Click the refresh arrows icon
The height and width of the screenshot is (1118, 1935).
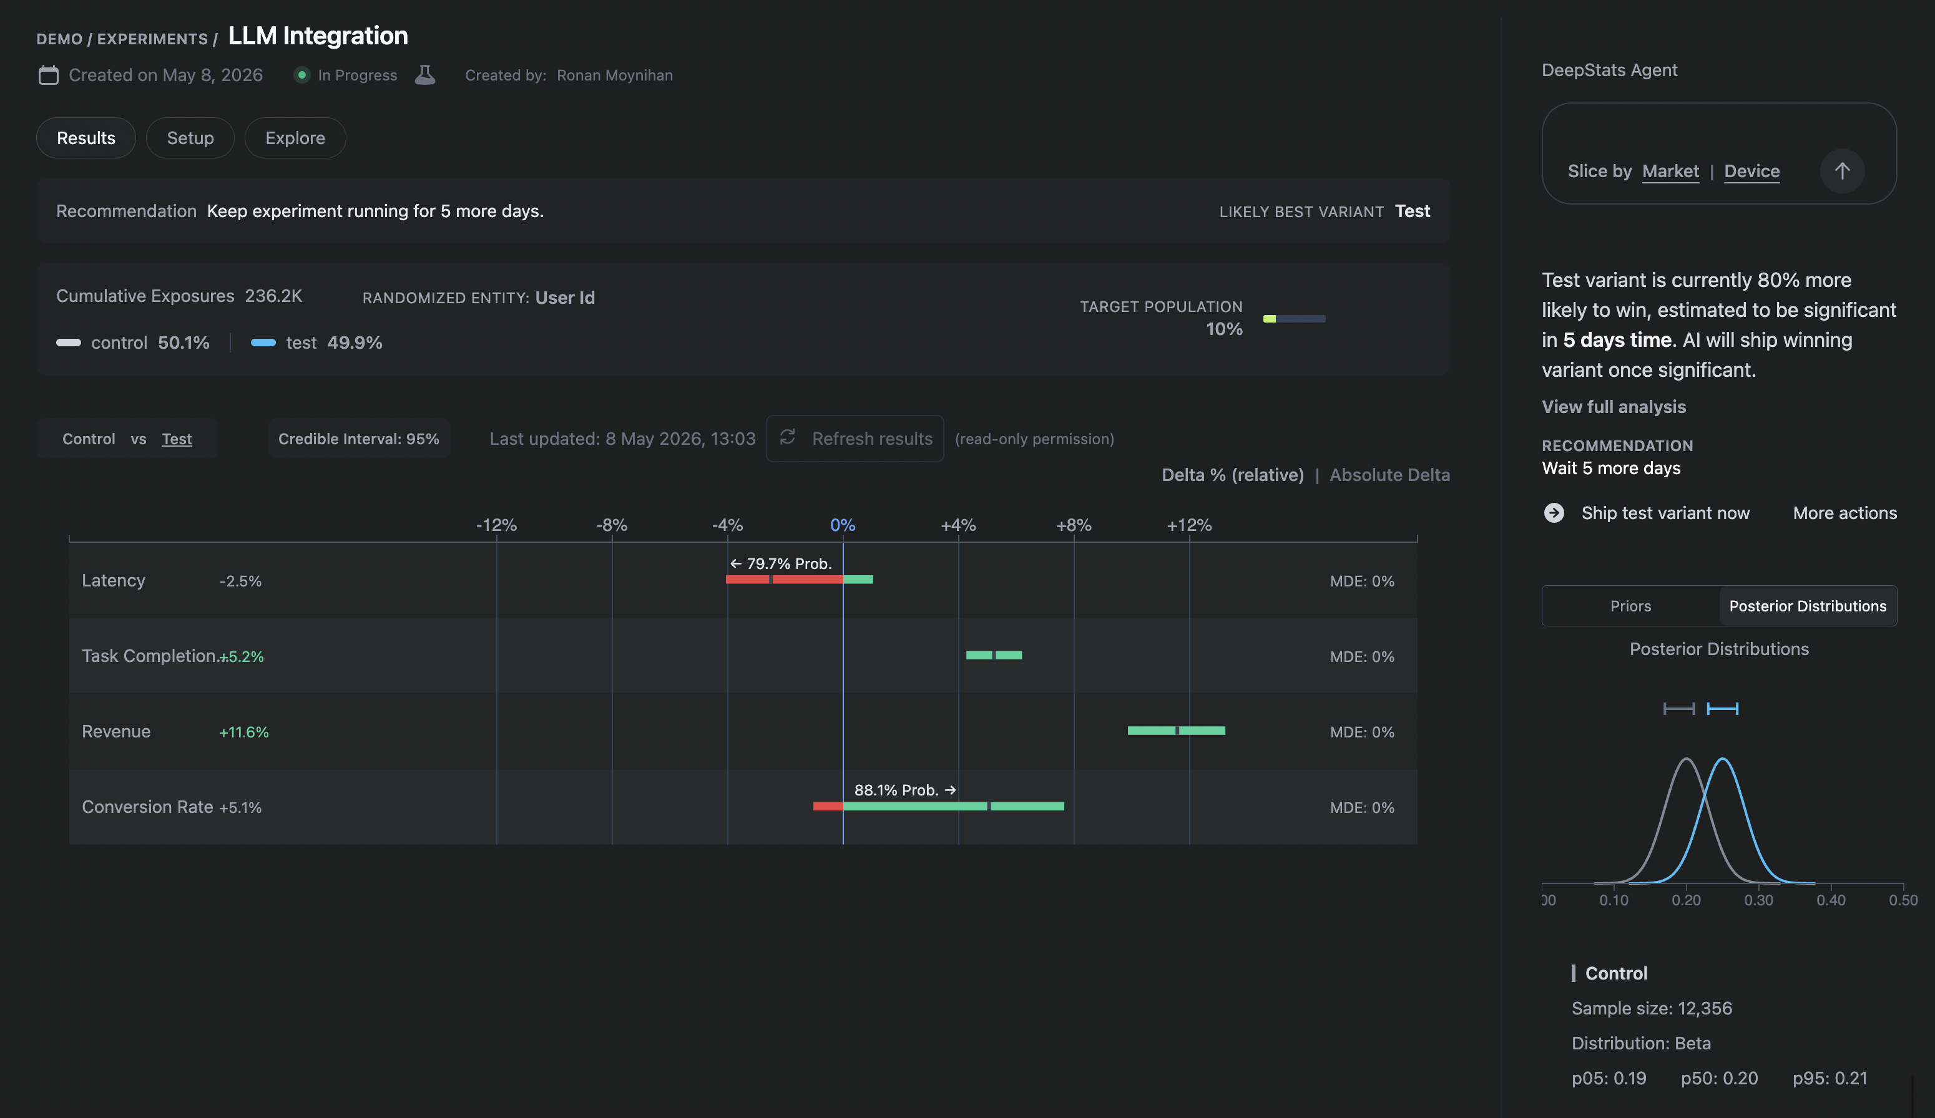point(788,437)
